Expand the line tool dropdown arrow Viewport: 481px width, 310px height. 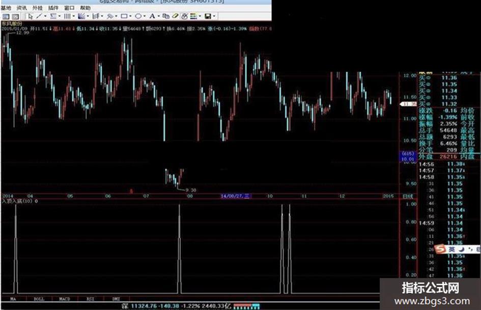pyautogui.click(x=45, y=16)
